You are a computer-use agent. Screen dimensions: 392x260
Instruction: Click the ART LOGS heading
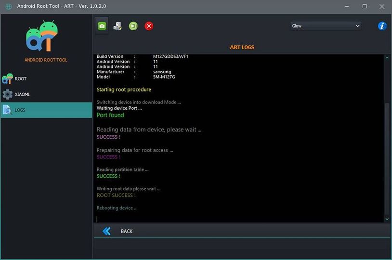pyautogui.click(x=242, y=47)
